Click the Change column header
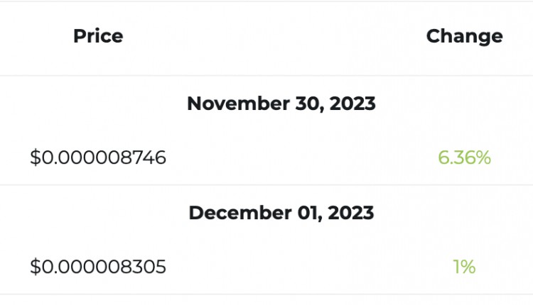Image resolution: width=533 pixels, height=305 pixels. [x=464, y=37]
